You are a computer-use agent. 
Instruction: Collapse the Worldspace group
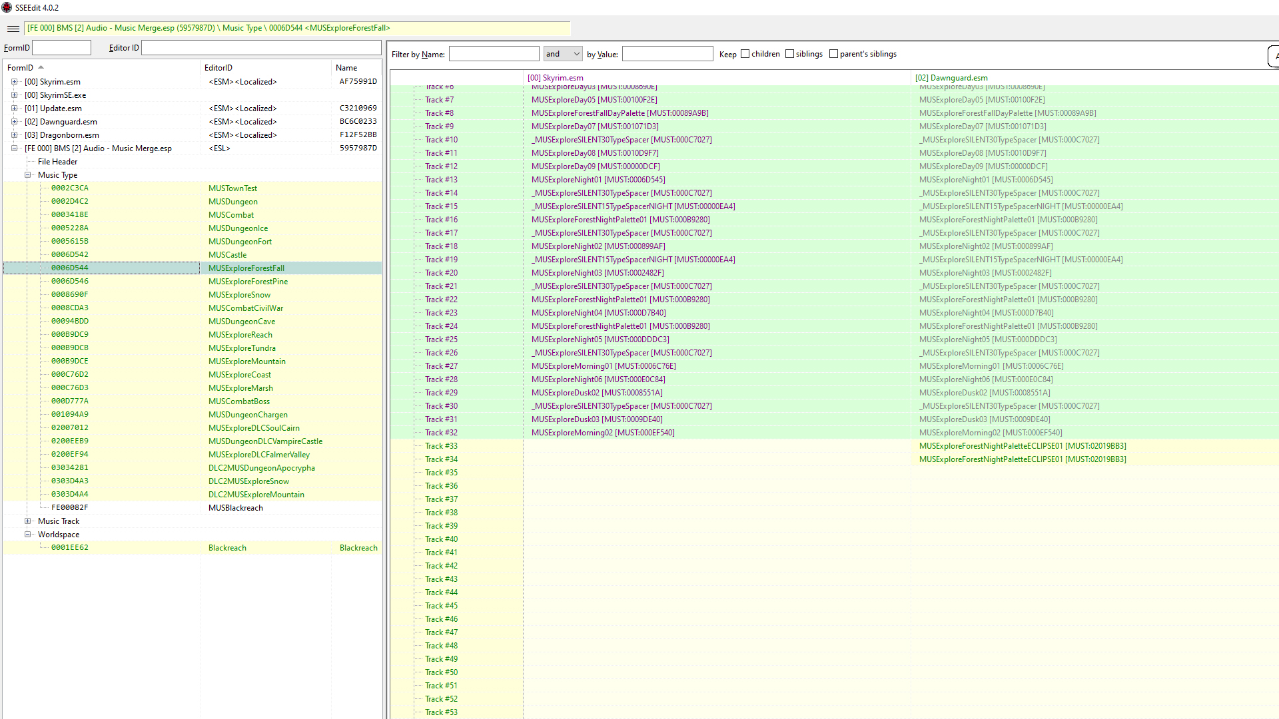pos(28,535)
